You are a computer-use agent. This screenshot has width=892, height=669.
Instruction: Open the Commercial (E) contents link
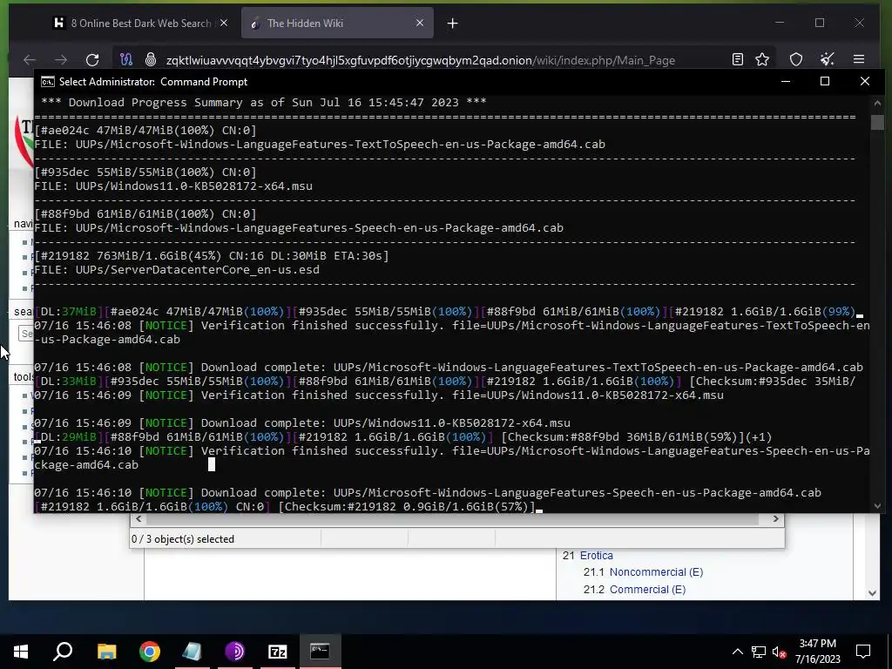tap(647, 590)
